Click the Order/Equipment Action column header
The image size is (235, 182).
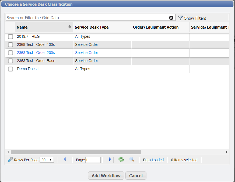coord(156,27)
